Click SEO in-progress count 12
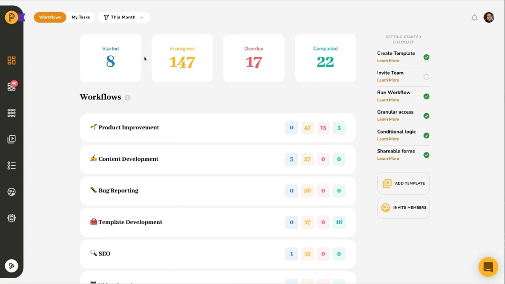 (307, 253)
